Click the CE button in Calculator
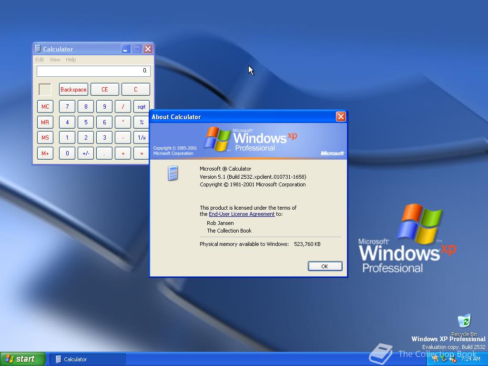Screen dimensions: 488x366 click(x=104, y=89)
